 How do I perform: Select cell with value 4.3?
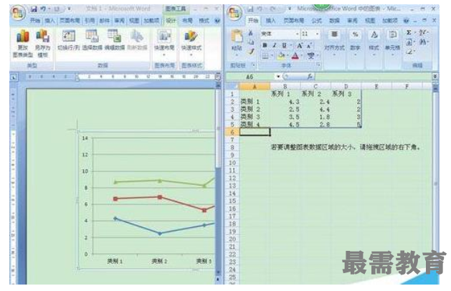click(x=285, y=102)
